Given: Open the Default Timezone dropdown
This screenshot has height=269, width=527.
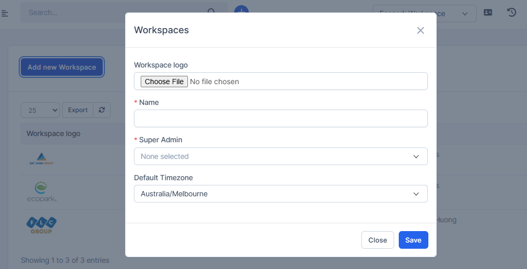Looking at the screenshot, I should pos(280,194).
